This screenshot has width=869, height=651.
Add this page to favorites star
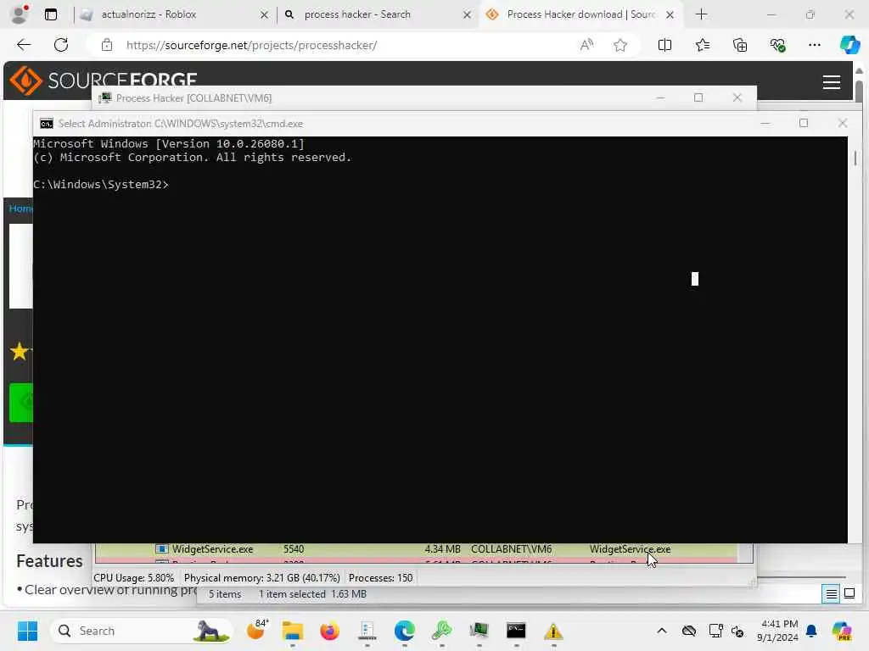[620, 45]
